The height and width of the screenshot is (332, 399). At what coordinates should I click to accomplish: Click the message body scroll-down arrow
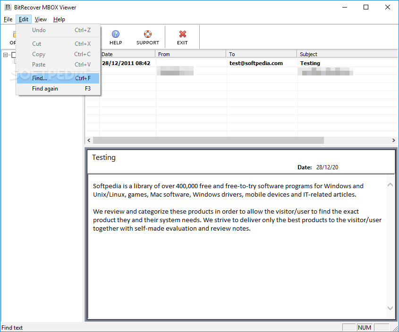(x=390, y=308)
